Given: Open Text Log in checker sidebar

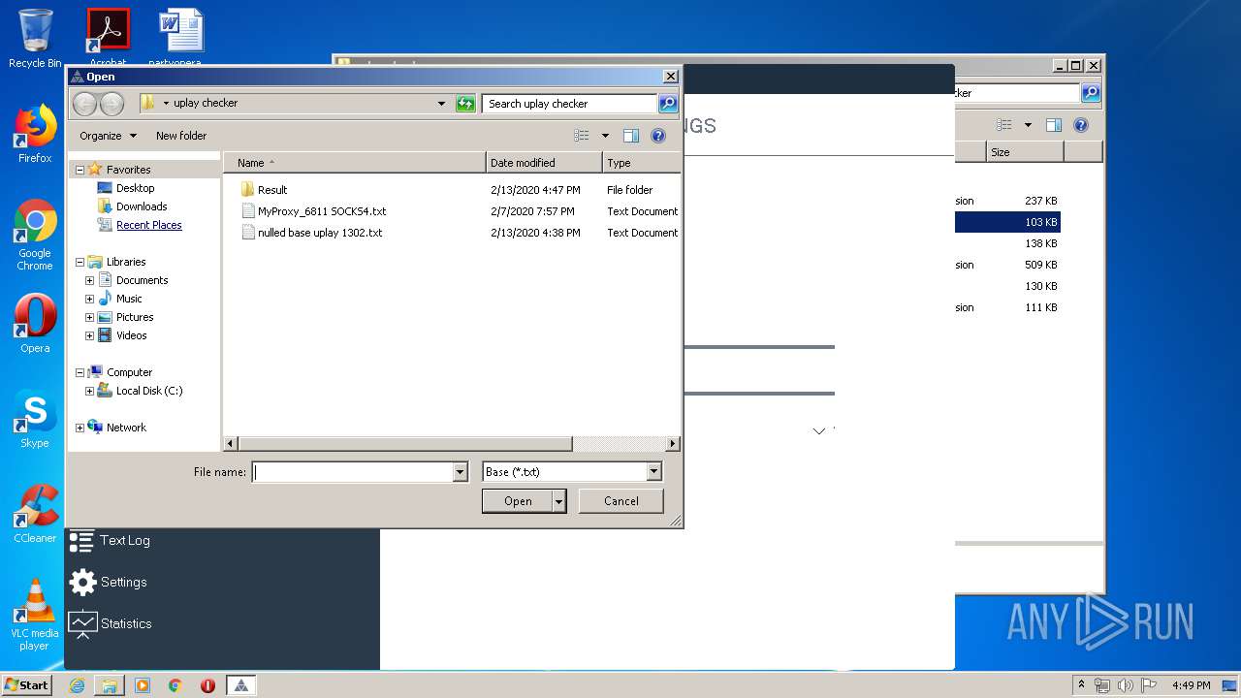Looking at the screenshot, I should coord(110,541).
